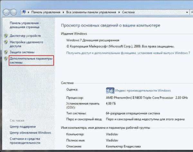Image resolution: width=193 pixels, height=152 pixels.
Task: Open the Индекс производительности Windows link
Action: [x=143, y=91]
